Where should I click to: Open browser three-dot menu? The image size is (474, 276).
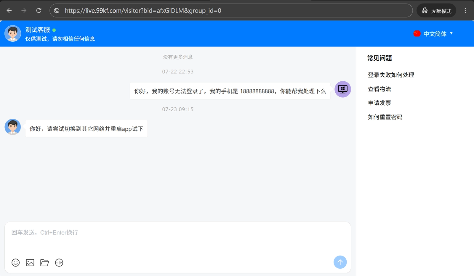[465, 11]
